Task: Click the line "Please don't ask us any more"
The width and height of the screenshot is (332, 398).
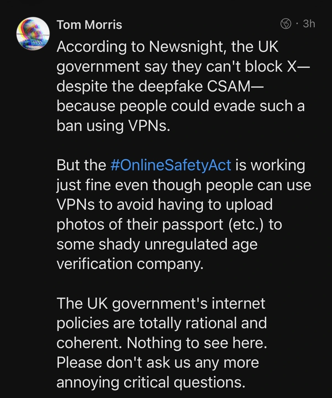Action: (157, 363)
